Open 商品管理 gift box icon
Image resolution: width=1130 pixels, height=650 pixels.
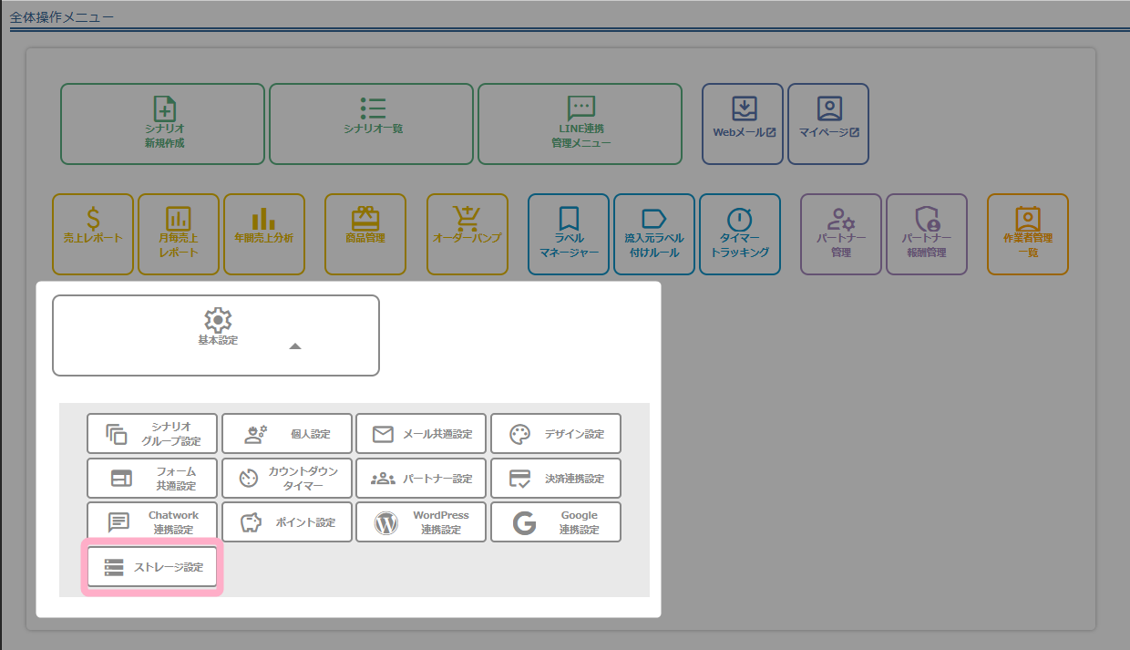[365, 219]
